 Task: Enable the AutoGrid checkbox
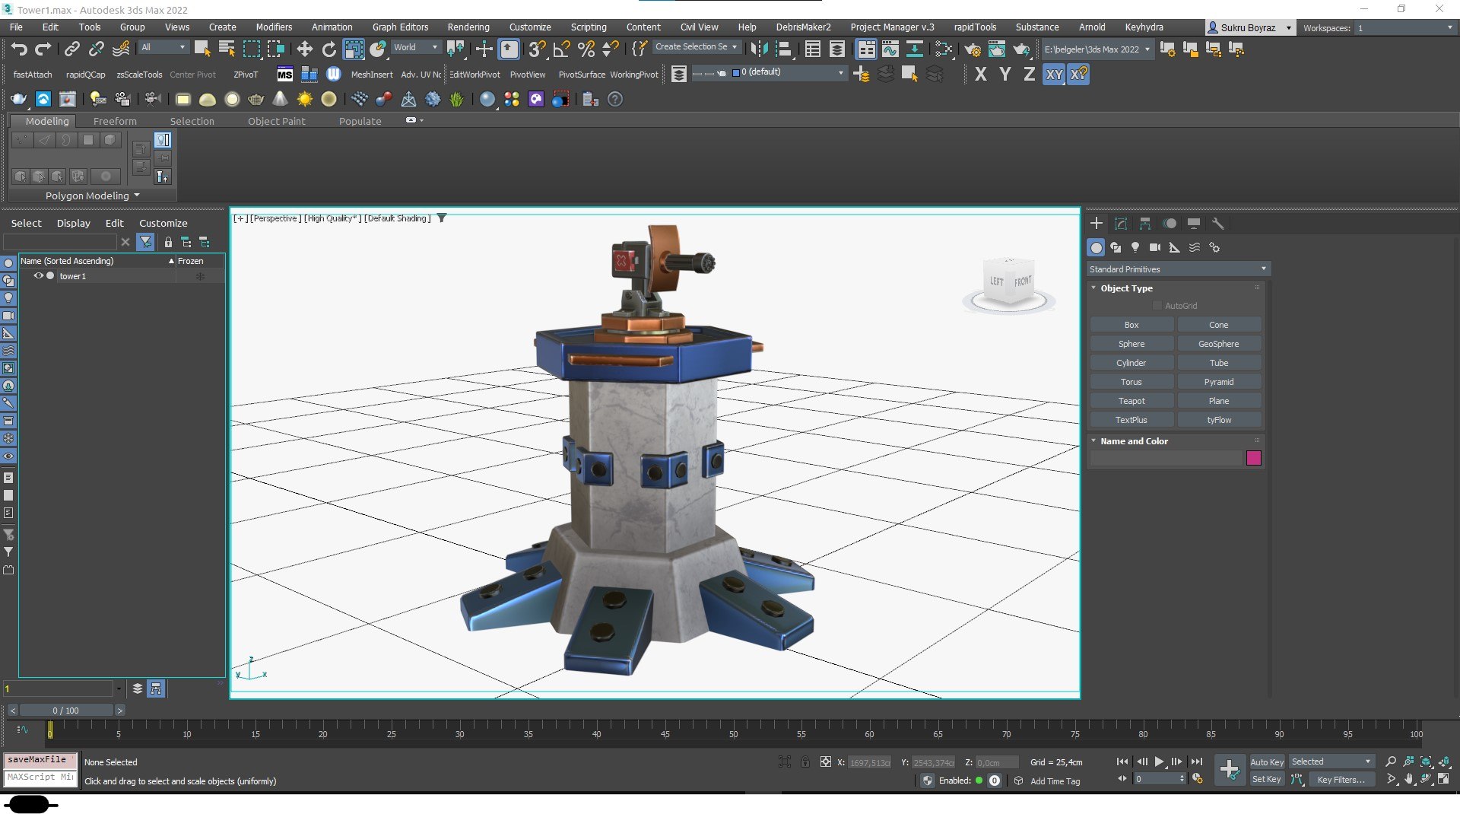pyautogui.click(x=1157, y=306)
